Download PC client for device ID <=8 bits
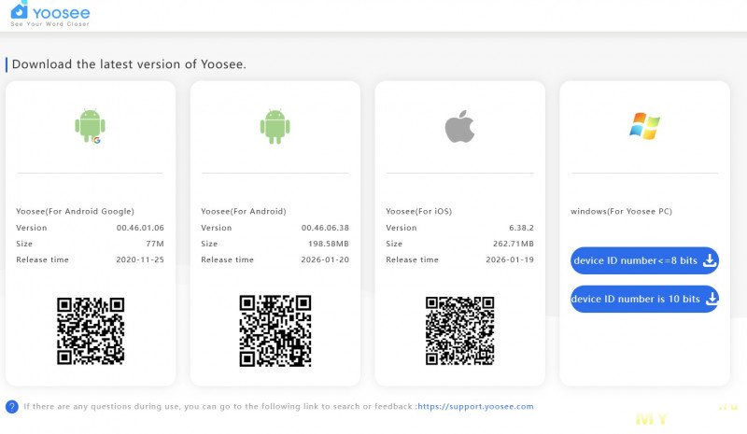 coord(637,261)
